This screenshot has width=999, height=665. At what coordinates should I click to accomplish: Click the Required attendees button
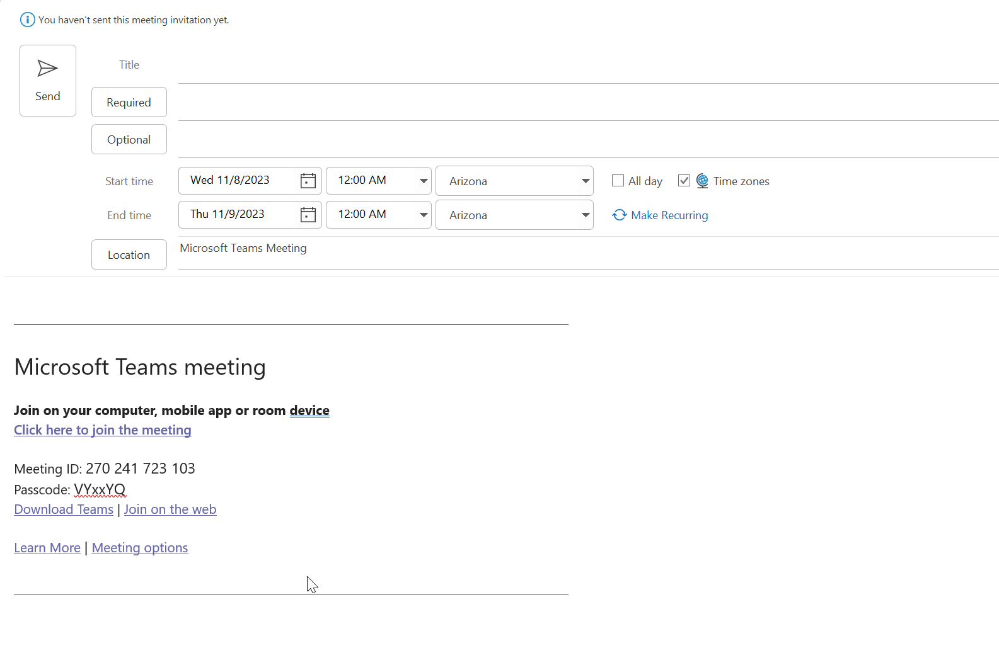point(129,102)
